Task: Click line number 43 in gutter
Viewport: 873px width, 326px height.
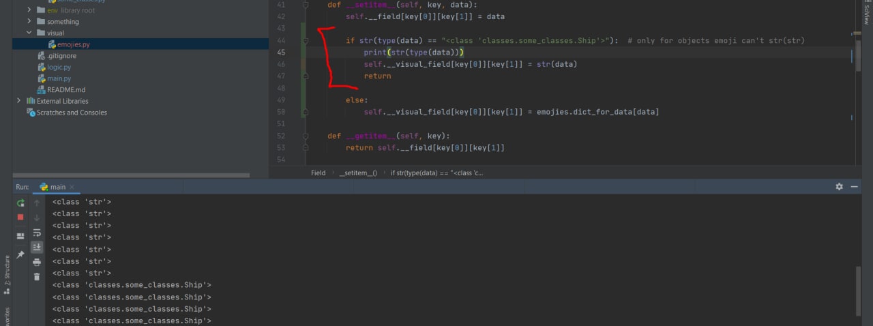Action: [x=282, y=29]
